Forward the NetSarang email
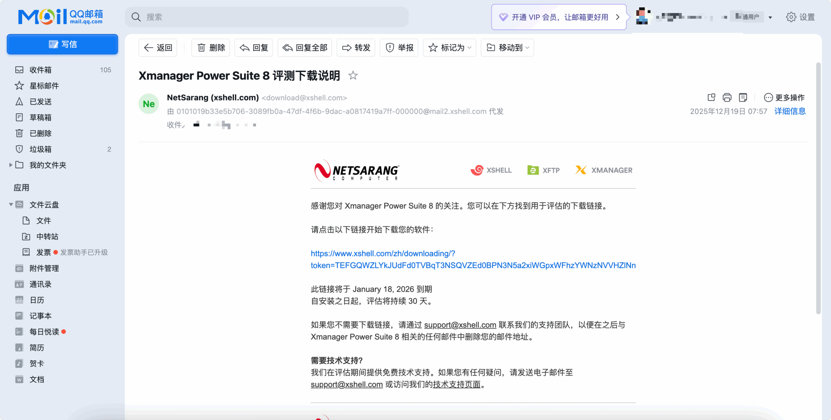831x420 pixels. click(356, 47)
